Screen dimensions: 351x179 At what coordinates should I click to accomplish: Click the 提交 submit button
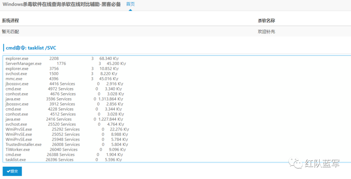coord(12,171)
